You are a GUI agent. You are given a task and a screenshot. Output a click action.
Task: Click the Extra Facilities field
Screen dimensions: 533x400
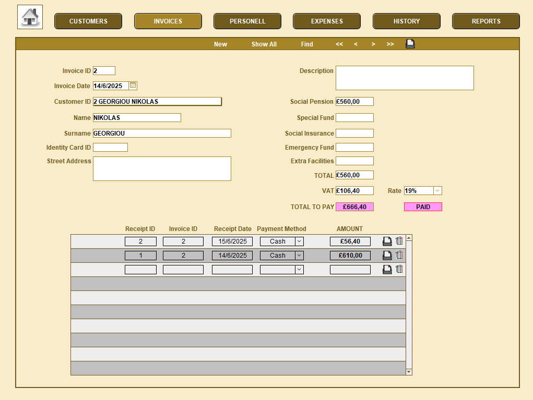[x=354, y=161]
